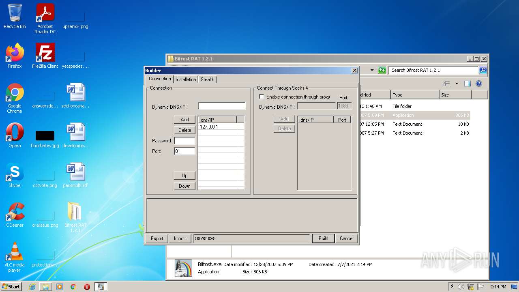Open the Recycle Bin desktop icon

tap(15, 16)
